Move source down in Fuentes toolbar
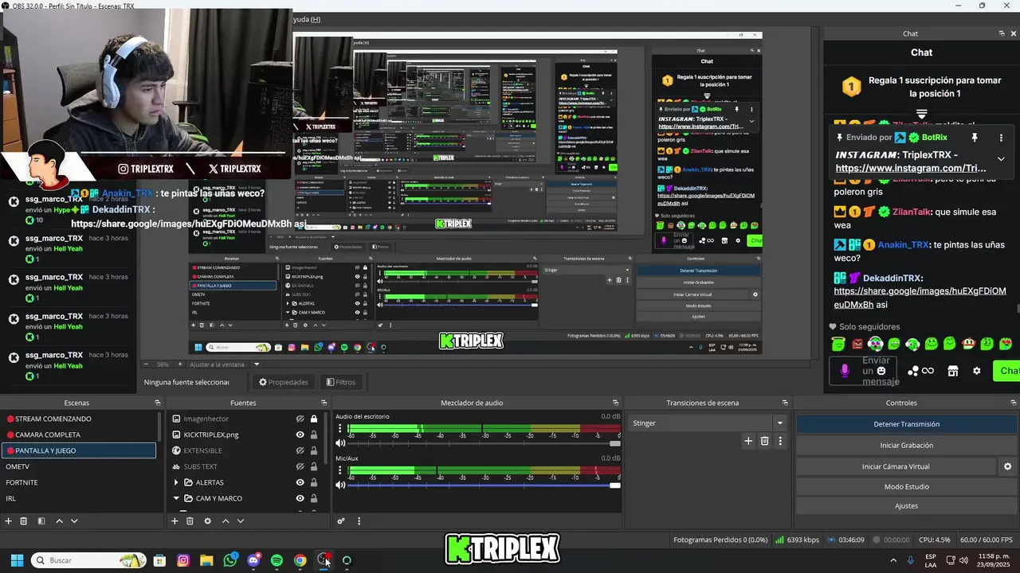Image resolution: width=1020 pixels, height=573 pixels. (x=241, y=521)
